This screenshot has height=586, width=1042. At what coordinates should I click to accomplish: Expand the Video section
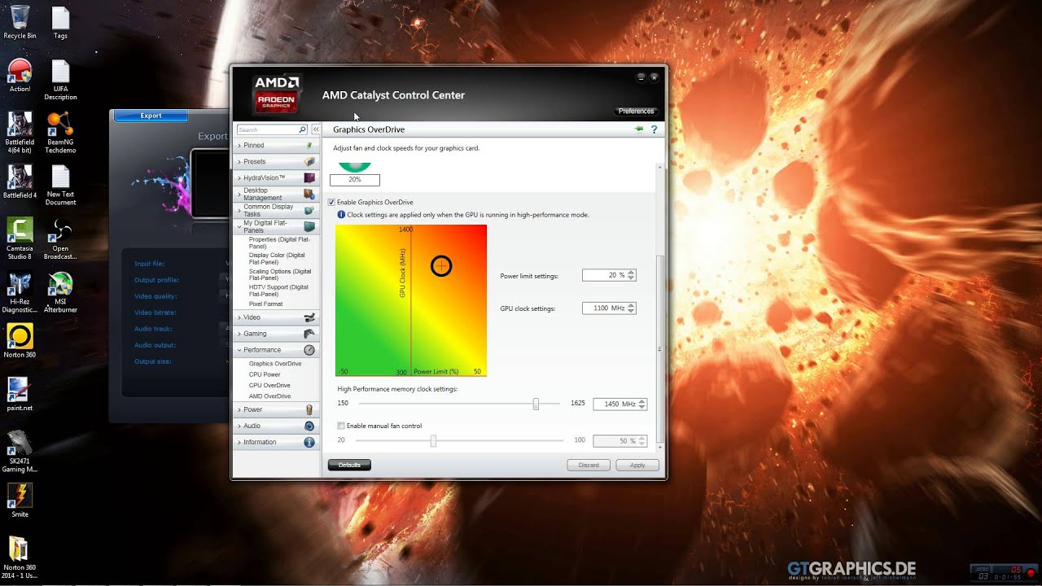click(276, 317)
